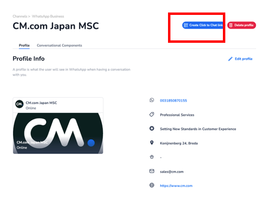Go to Channels in the breadcrumb
The image size is (272, 212).
[20, 16]
